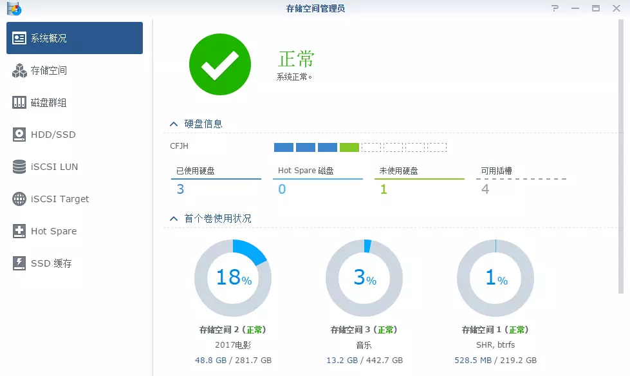630x376 pixels.
Task: Click the System Overview (系统概况) sidebar icon
Action: [x=19, y=38]
